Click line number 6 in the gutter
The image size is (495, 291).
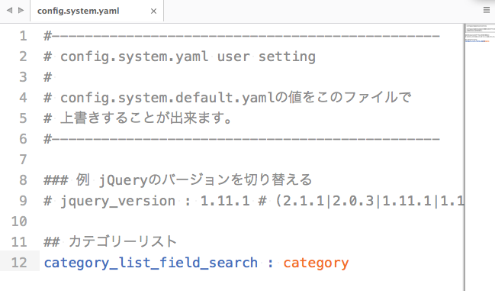(x=23, y=139)
